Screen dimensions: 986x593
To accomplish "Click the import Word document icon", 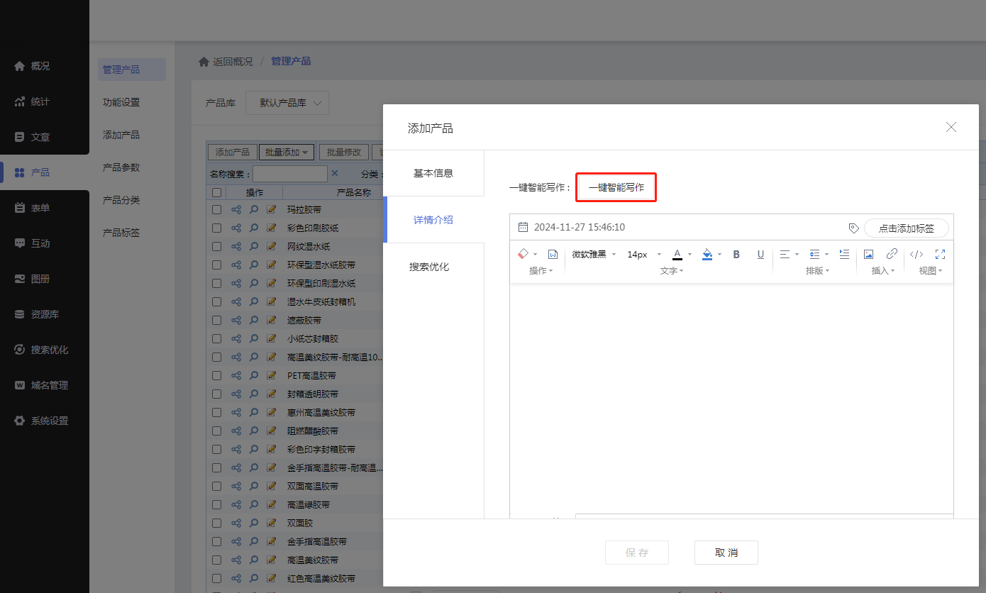I will tap(553, 255).
